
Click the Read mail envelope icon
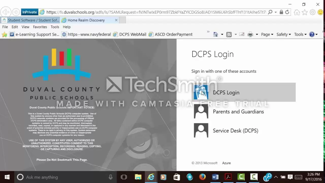[x=242, y=34]
